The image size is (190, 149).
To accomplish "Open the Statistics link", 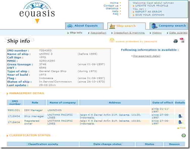I will 112,8.
